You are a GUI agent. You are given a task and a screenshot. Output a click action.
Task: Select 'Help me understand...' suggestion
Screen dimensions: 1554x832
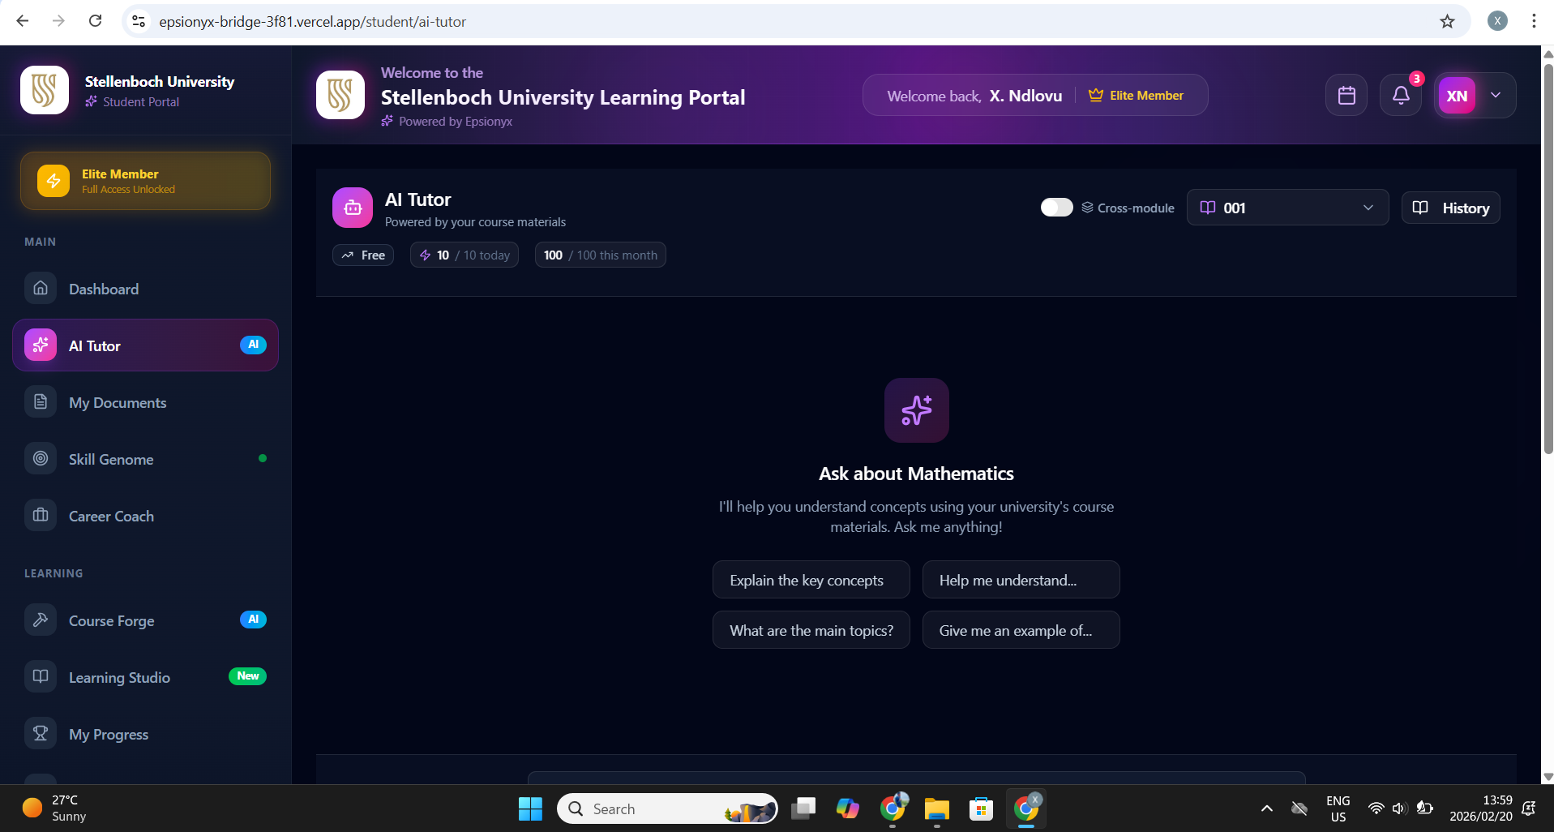click(1021, 580)
